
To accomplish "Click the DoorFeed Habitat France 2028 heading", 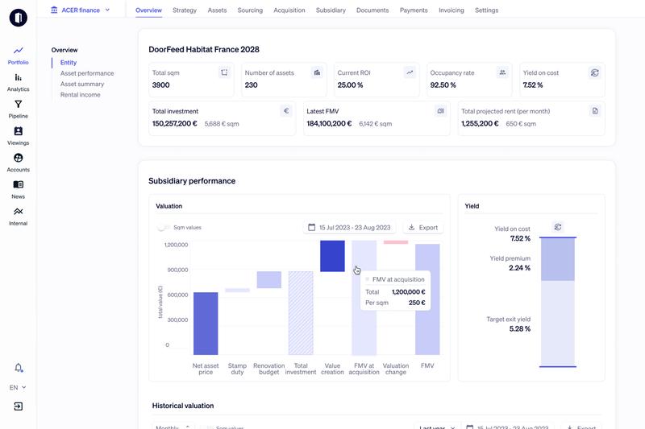I will tap(204, 49).
